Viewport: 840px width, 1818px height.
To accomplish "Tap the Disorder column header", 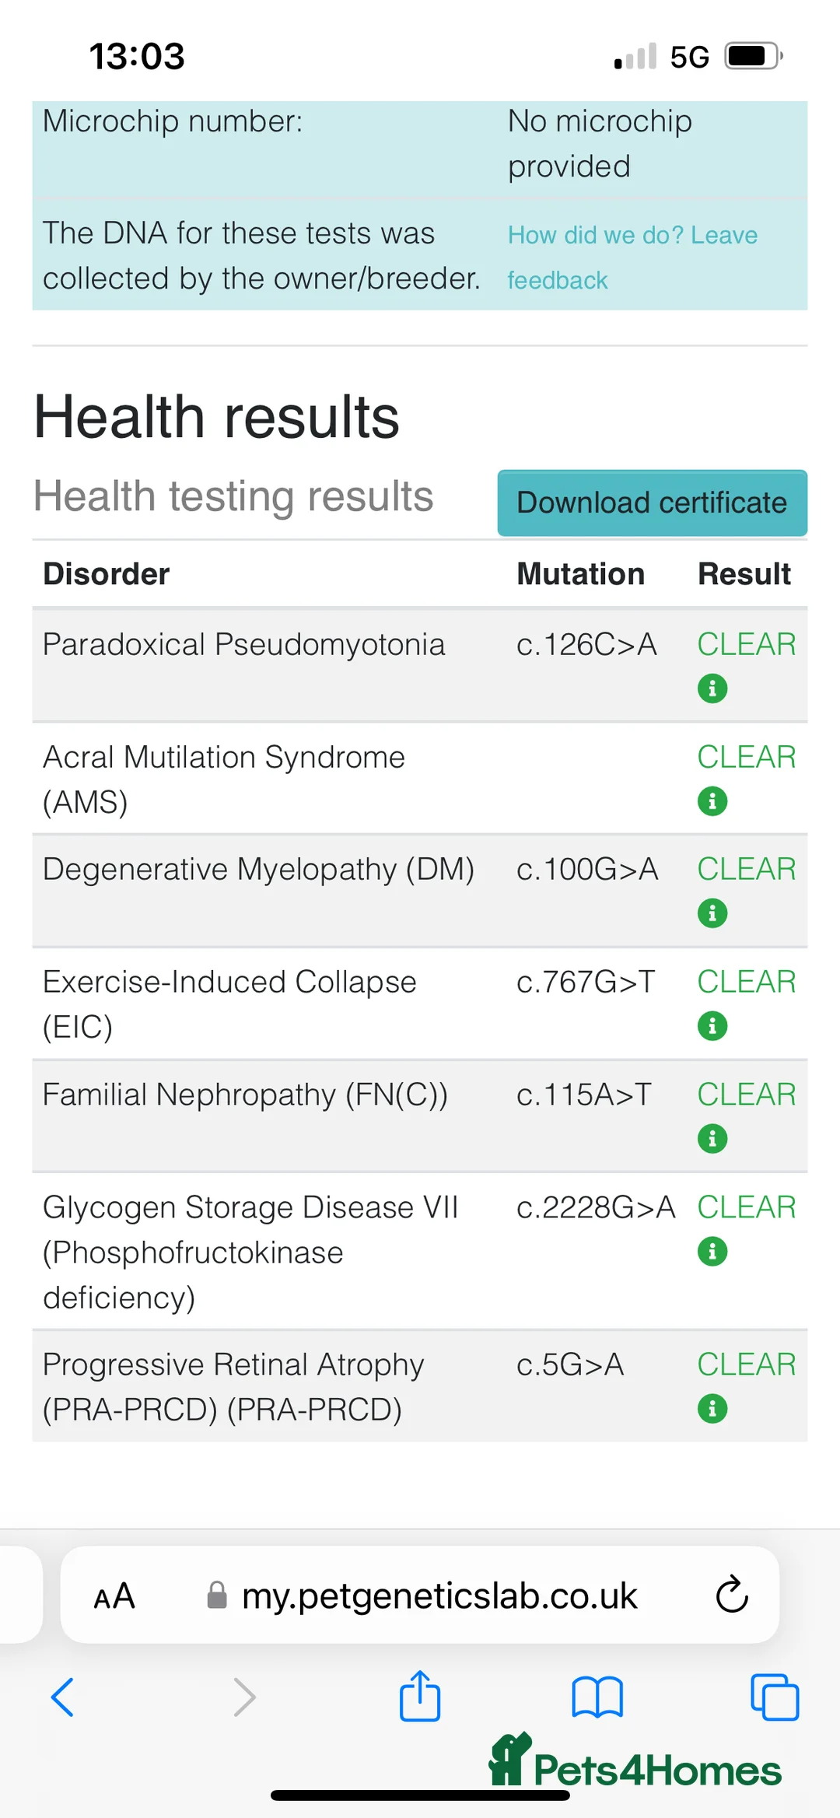I will (107, 574).
